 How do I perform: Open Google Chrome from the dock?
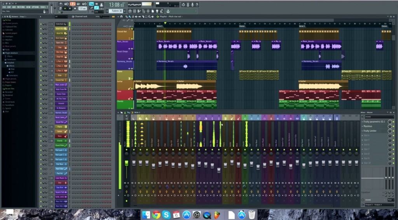[x=156, y=215]
